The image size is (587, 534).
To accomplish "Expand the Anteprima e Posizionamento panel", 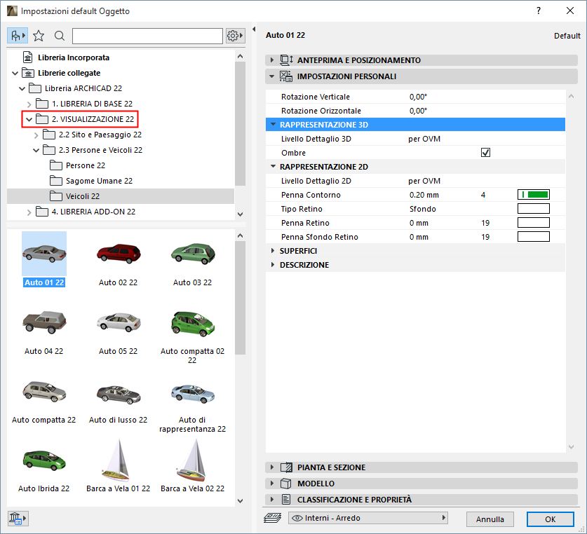I will click(358, 60).
